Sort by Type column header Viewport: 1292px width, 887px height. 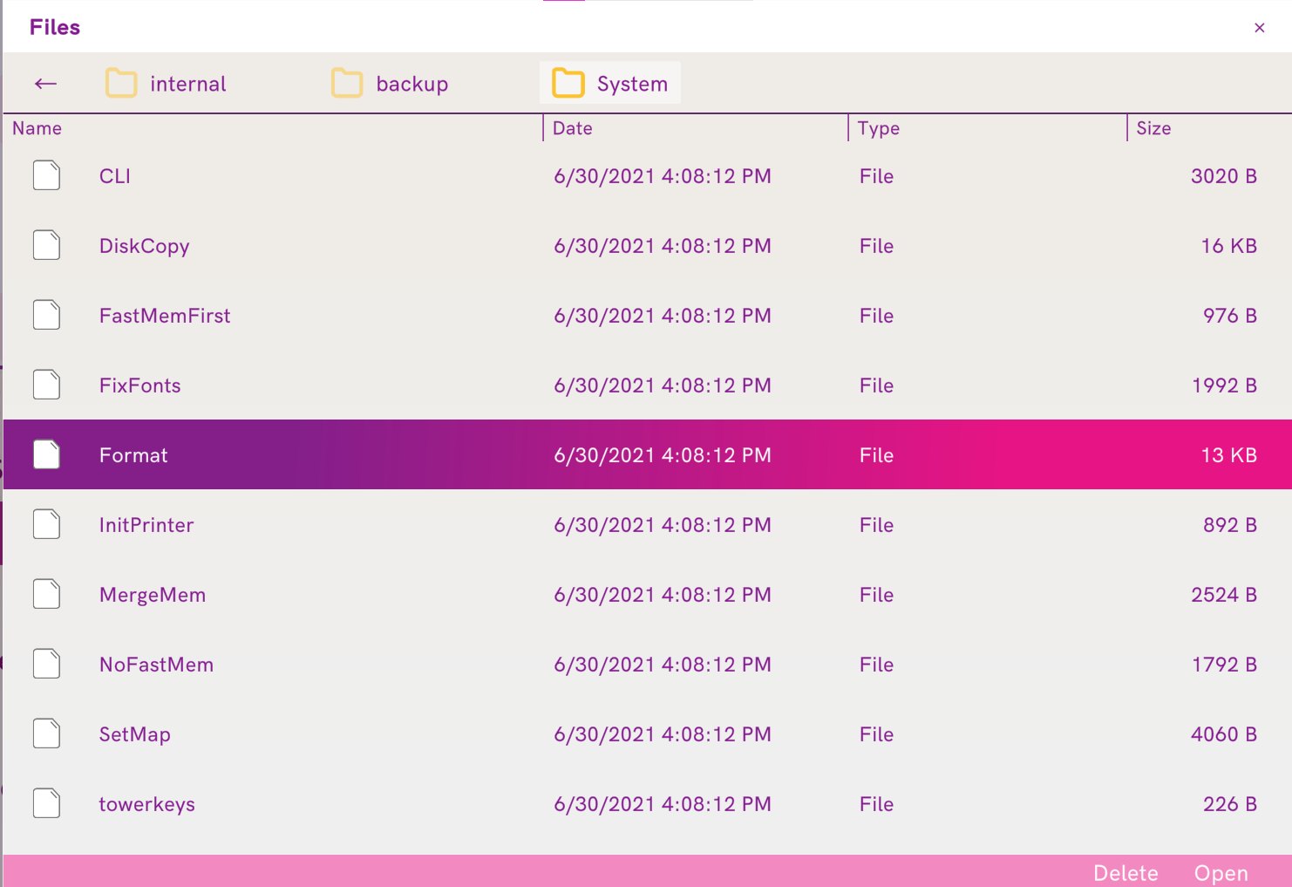point(879,128)
